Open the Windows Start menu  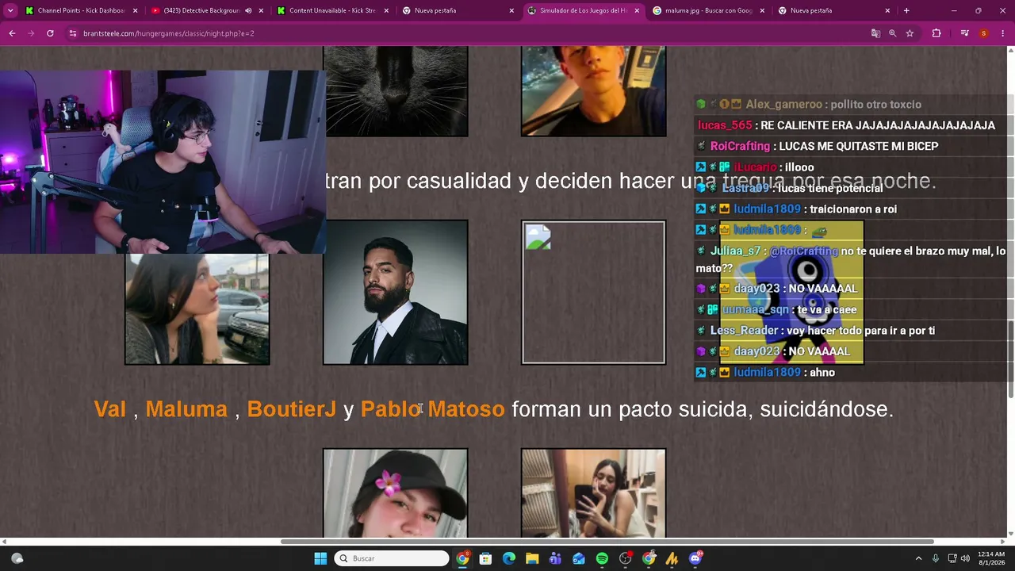point(320,558)
